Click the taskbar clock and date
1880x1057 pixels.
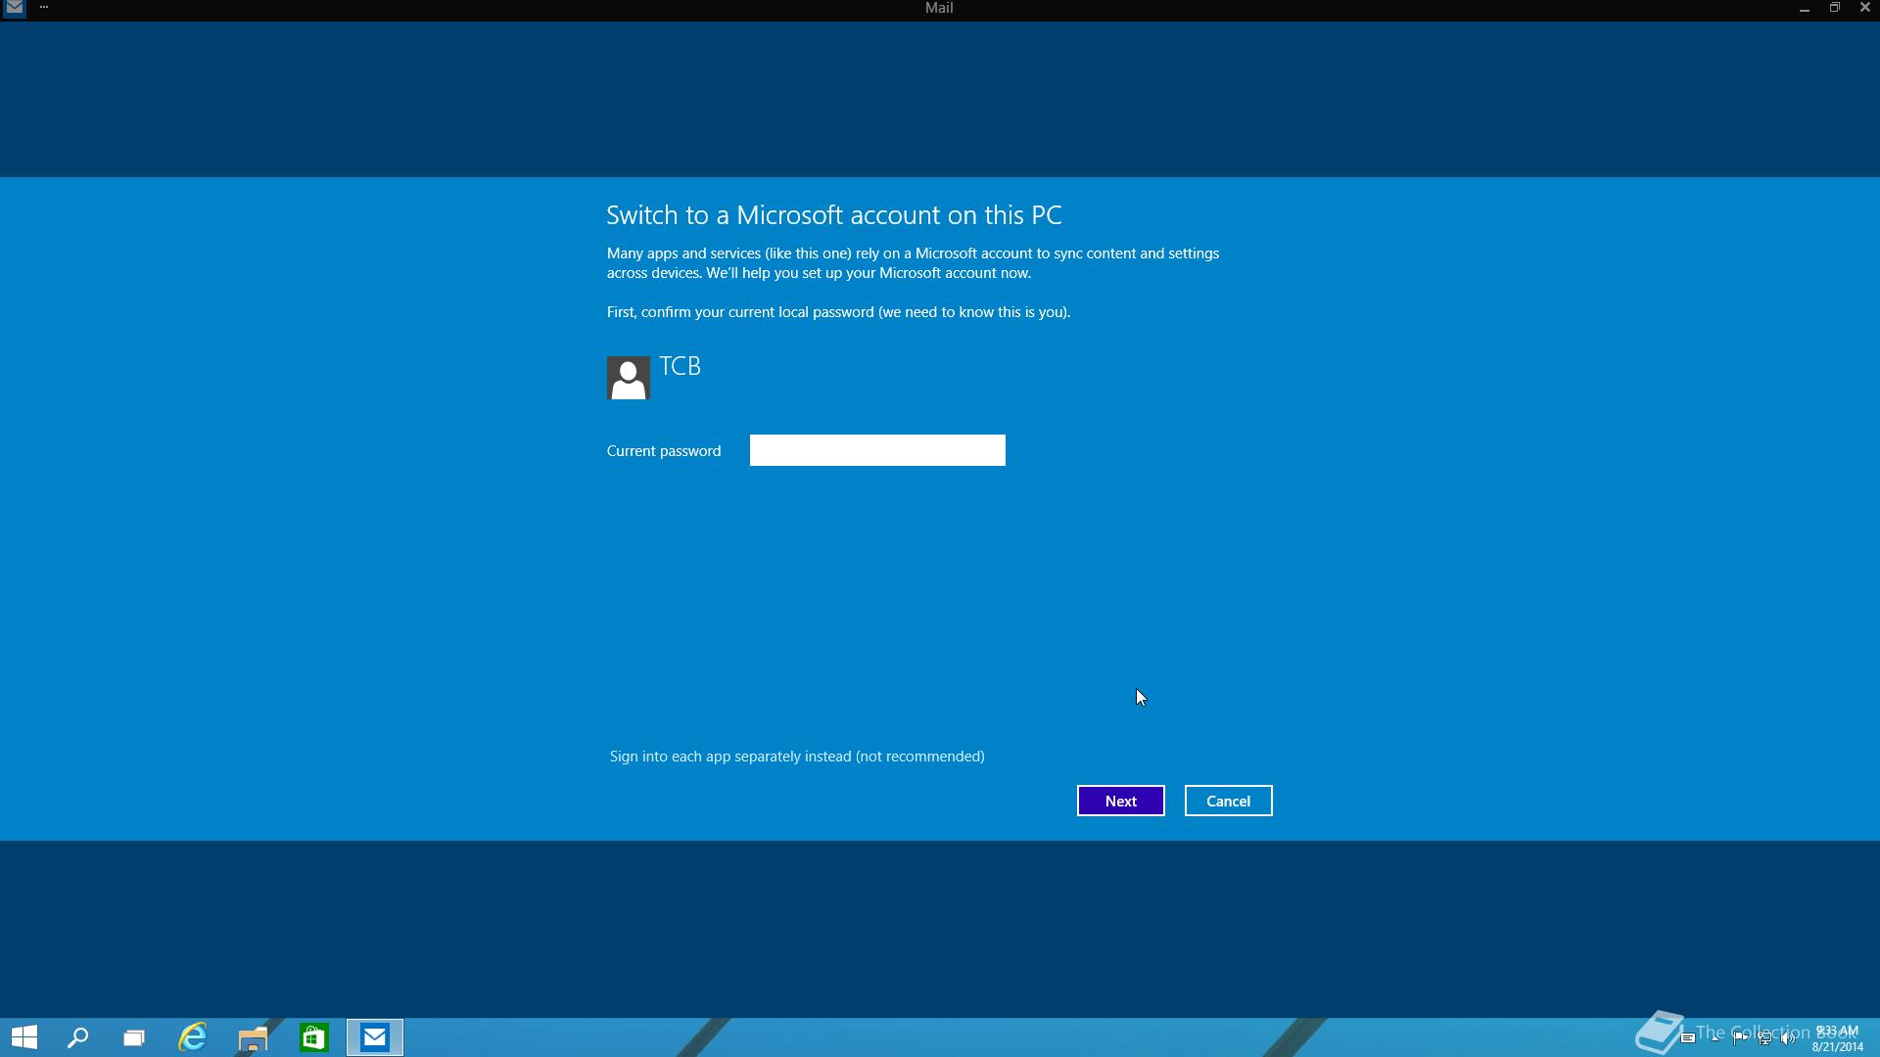(x=1837, y=1038)
